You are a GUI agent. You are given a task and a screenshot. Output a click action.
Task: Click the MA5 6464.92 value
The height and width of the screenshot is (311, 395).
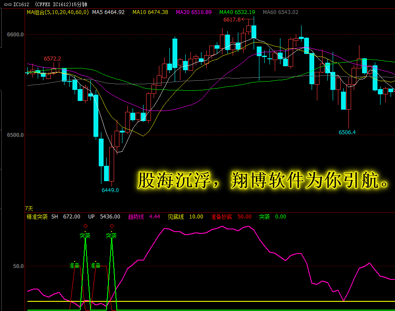click(x=108, y=12)
